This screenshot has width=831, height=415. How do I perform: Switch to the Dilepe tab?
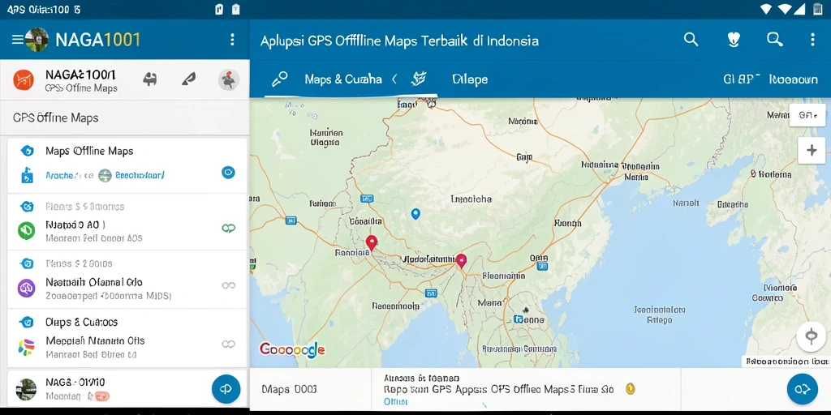(470, 79)
